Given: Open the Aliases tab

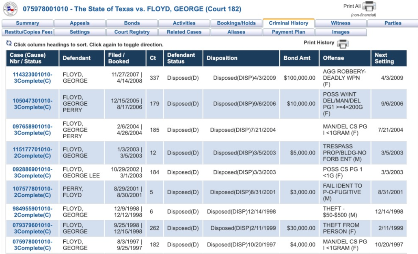Looking at the screenshot, I should tap(236, 32).
